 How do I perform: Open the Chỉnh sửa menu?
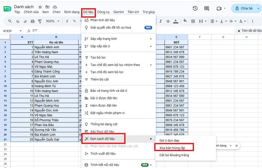(x=31, y=12)
